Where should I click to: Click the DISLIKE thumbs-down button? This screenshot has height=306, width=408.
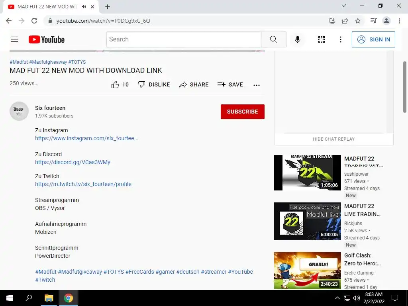tap(154, 84)
